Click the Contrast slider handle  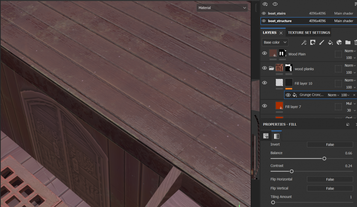(x=291, y=171)
